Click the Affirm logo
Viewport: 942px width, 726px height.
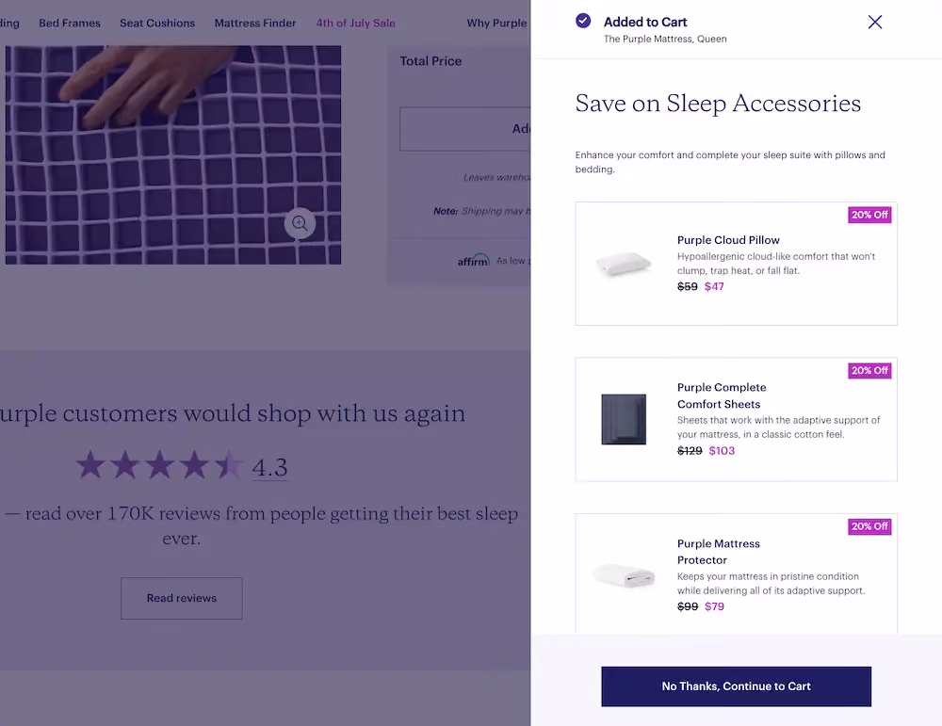point(474,260)
